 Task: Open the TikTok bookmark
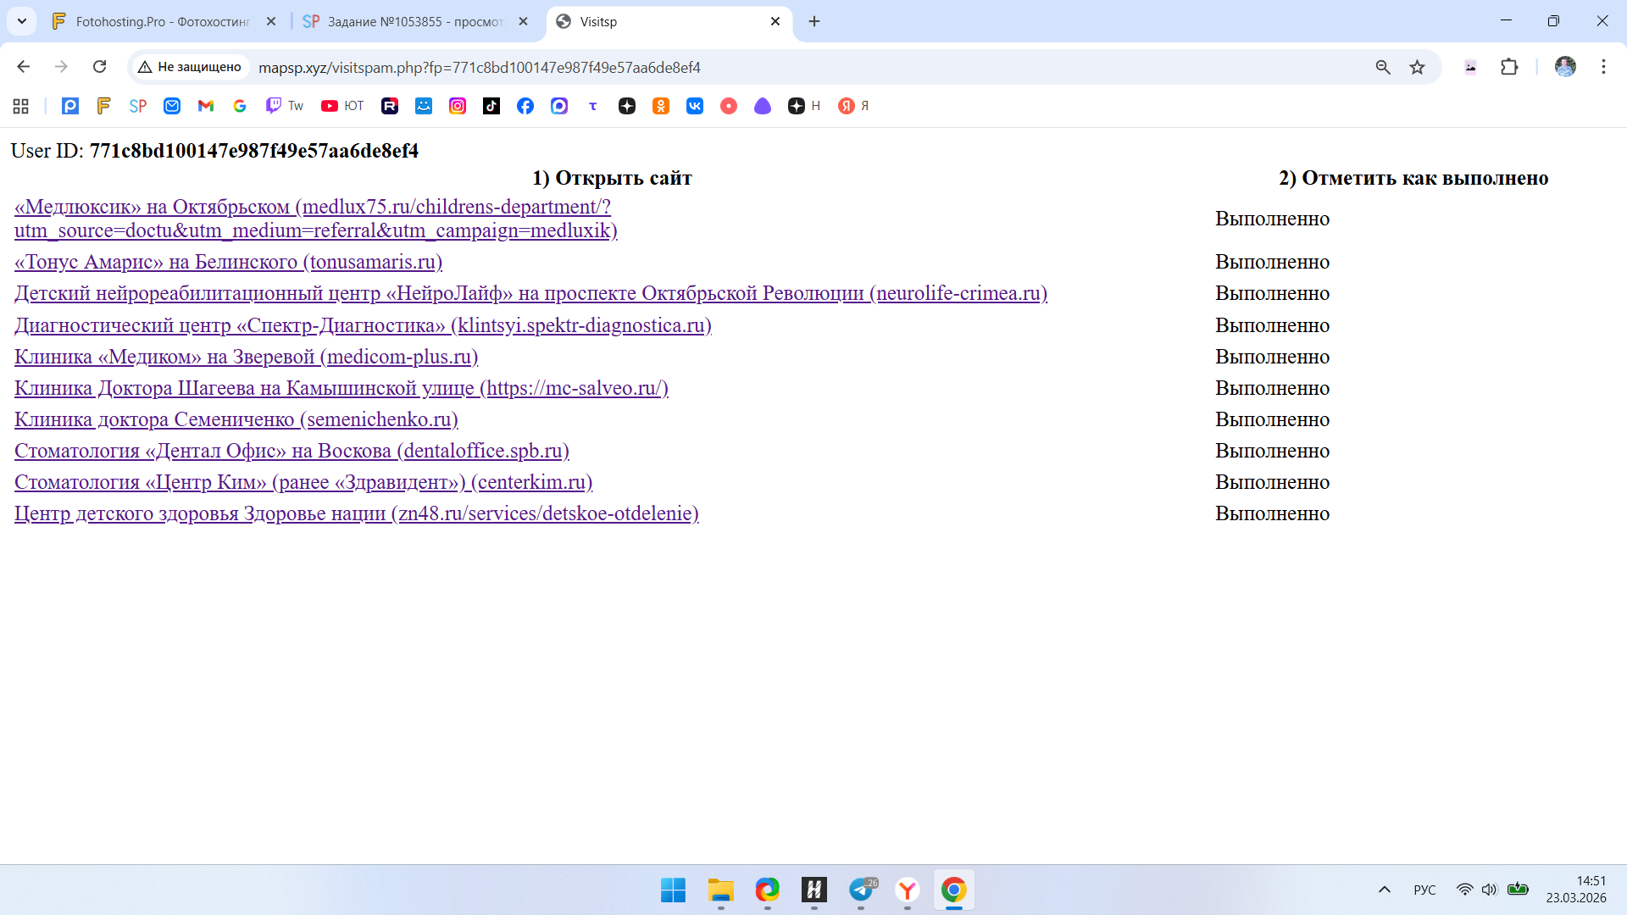tap(491, 106)
